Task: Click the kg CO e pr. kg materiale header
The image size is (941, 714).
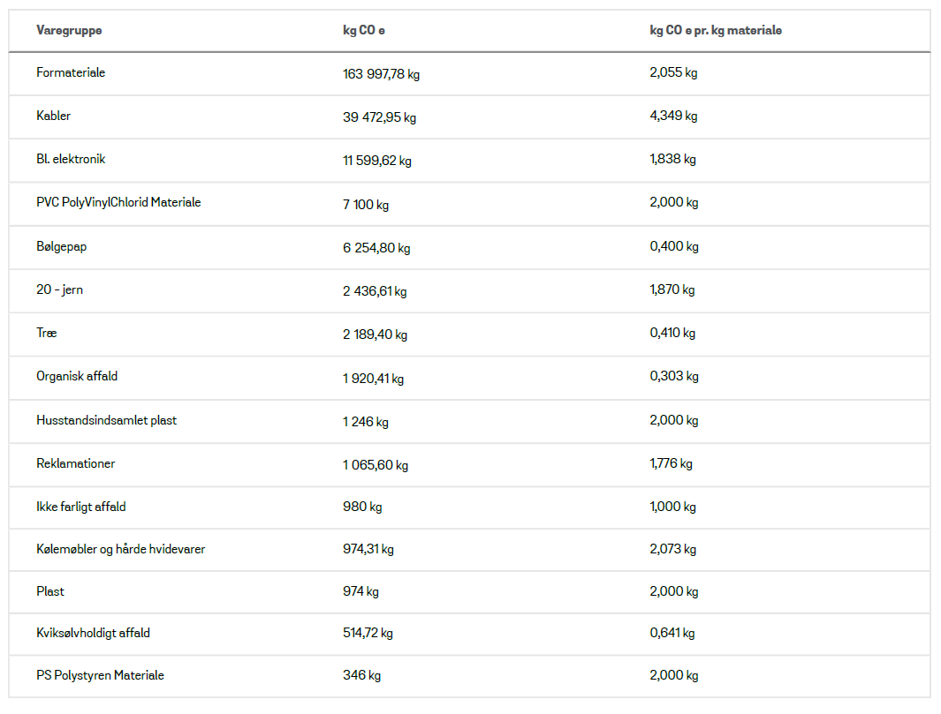Action: coord(716,31)
